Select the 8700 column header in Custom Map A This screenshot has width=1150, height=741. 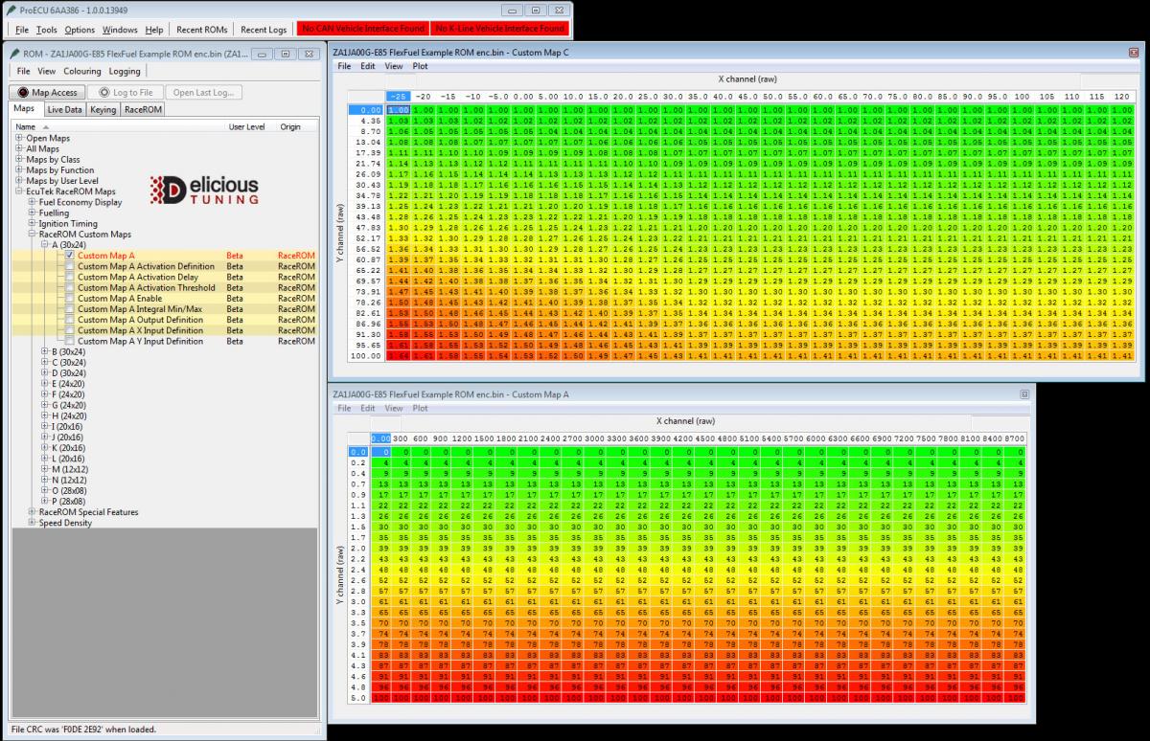pos(1016,438)
